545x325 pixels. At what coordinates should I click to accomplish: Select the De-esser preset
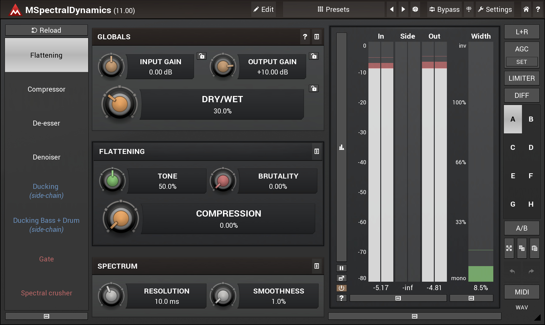pos(46,123)
